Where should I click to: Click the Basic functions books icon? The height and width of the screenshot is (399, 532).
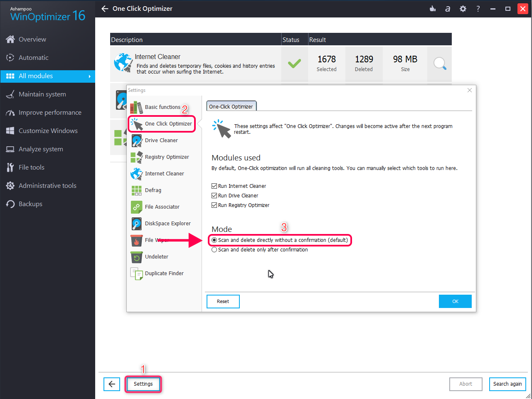(x=136, y=107)
